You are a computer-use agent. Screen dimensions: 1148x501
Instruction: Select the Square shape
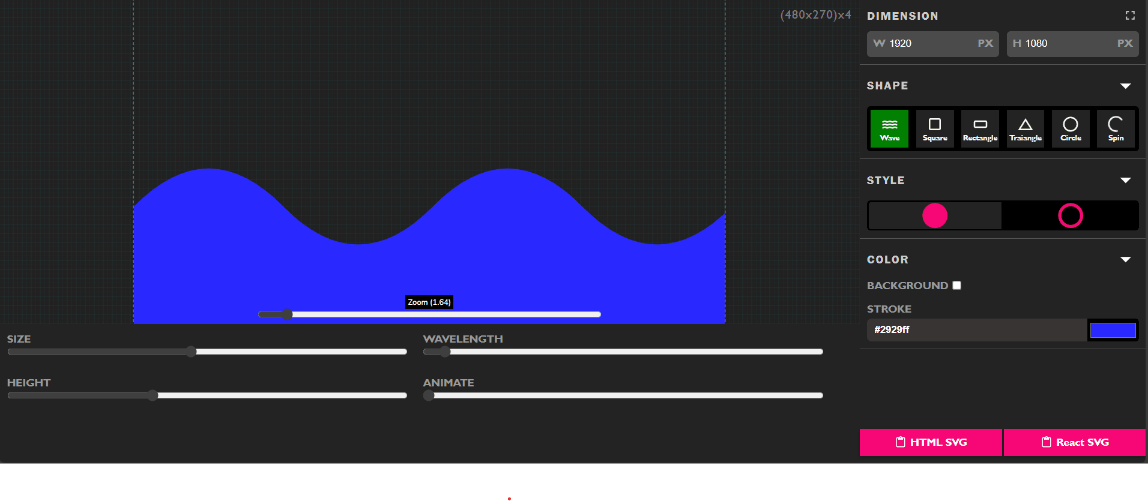[935, 128]
